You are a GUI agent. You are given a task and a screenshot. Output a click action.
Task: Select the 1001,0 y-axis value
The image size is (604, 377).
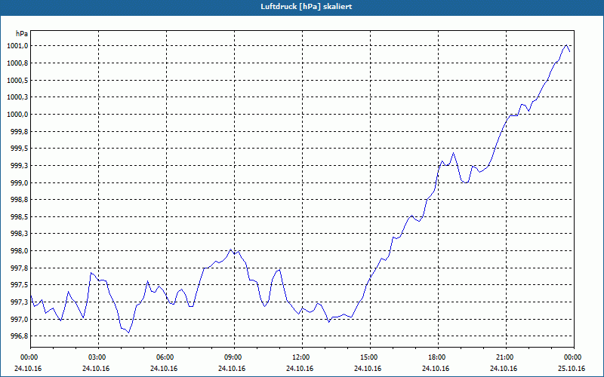point(17,46)
